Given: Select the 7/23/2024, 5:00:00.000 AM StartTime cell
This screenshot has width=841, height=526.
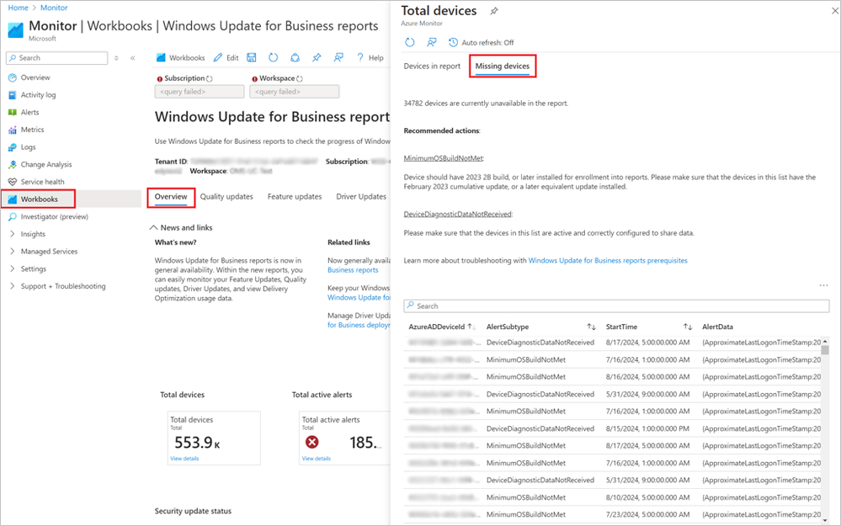Looking at the screenshot, I should pyautogui.click(x=648, y=515).
